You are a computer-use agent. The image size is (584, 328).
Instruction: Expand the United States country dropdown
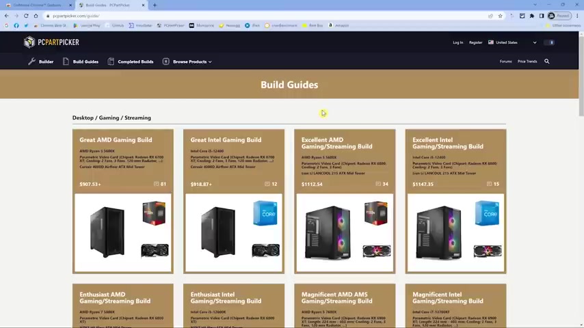535,42
